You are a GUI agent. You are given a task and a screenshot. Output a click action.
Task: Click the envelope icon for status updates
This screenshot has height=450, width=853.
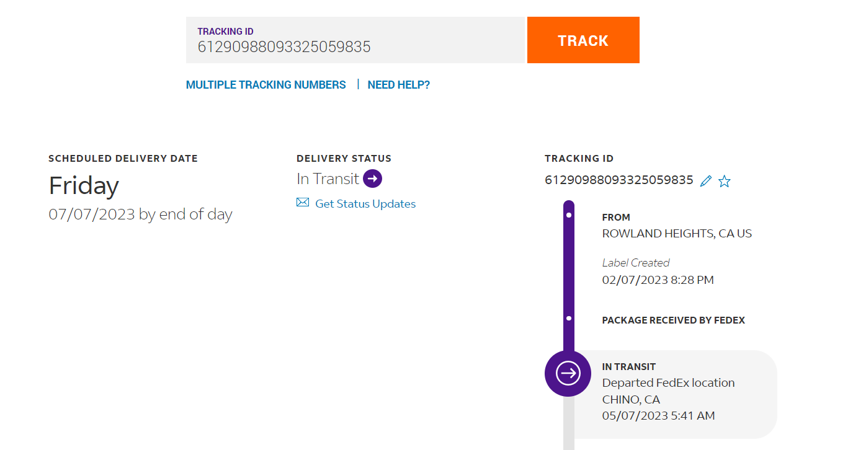[x=303, y=203]
